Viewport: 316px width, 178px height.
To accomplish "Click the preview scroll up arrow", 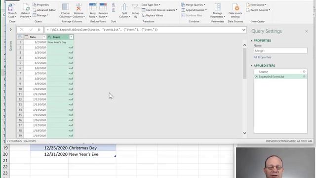I will coord(244,45).
